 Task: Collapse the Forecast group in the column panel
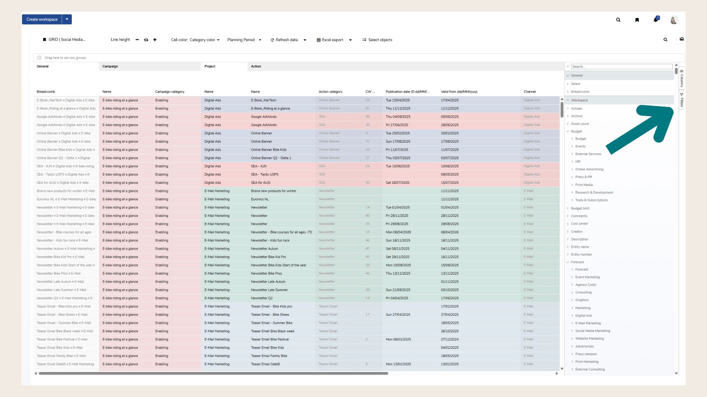pyautogui.click(x=568, y=262)
